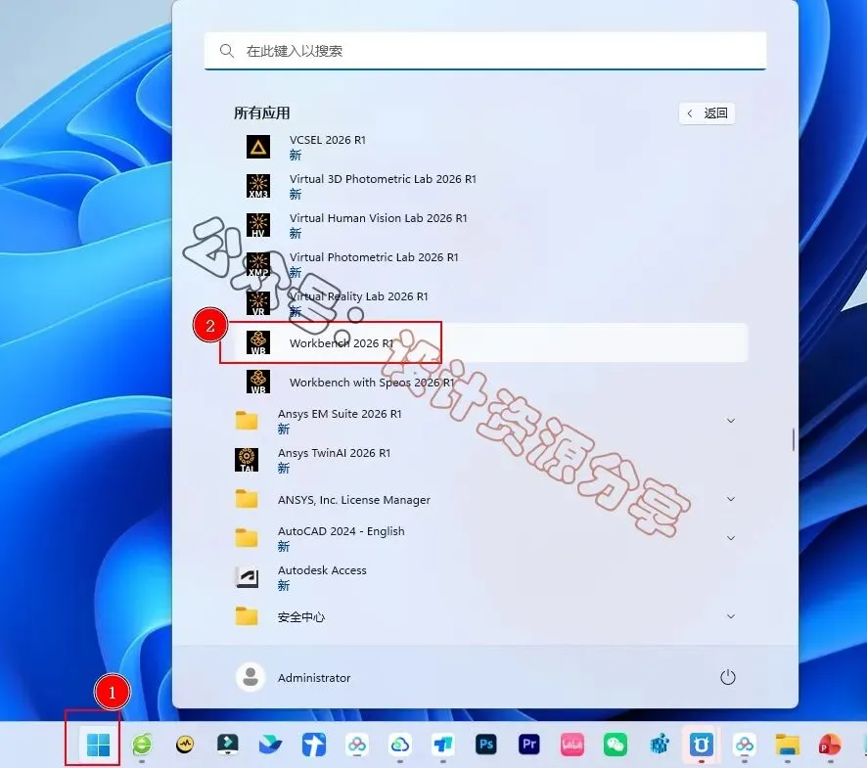Viewport: 867px width, 768px height.
Task: Open Virtual Reality Lab VR icon
Action: (258, 303)
